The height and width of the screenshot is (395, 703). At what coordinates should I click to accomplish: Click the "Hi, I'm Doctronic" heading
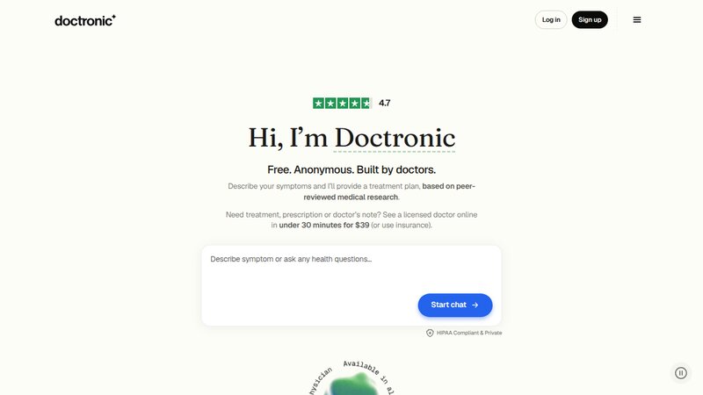click(351, 138)
